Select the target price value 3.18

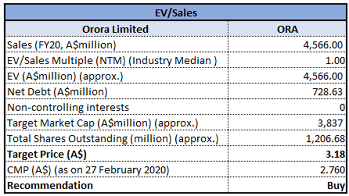[287, 154]
